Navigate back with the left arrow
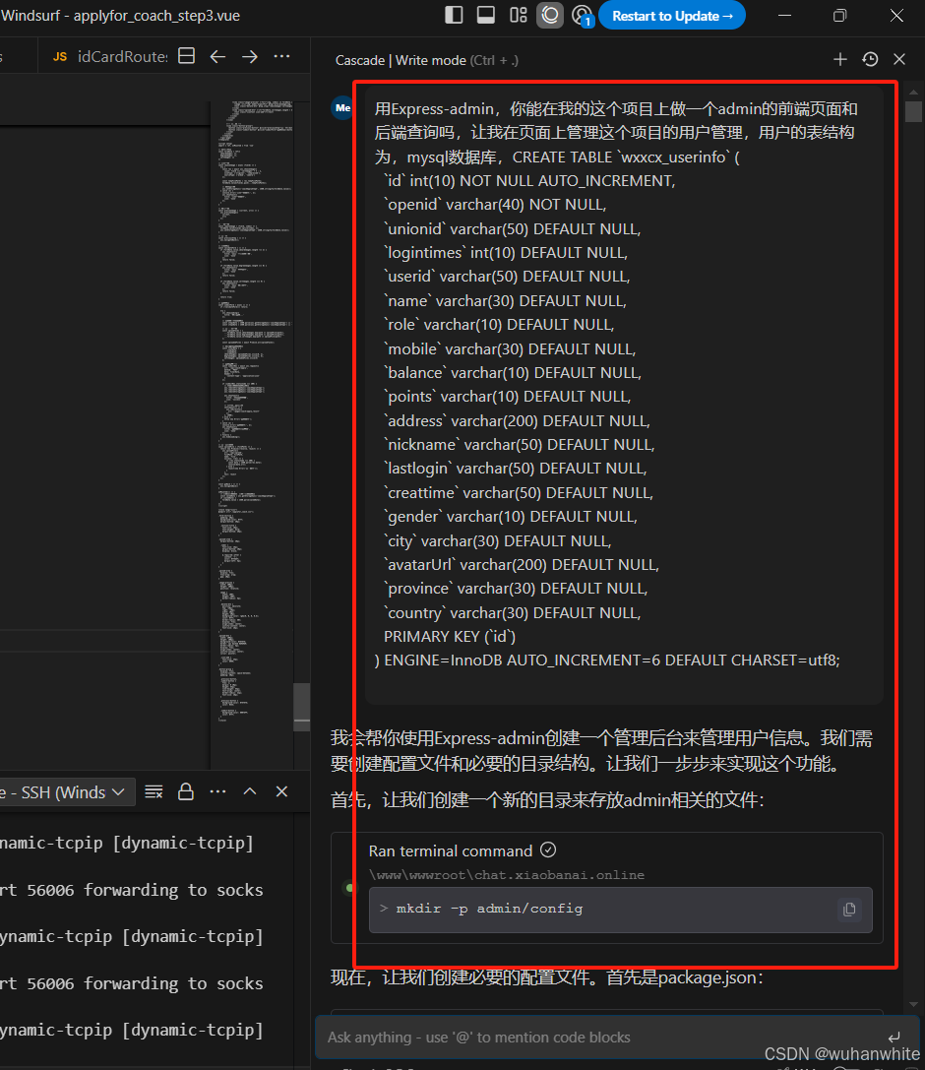Screen dimensions: 925x1070 (x=217, y=56)
